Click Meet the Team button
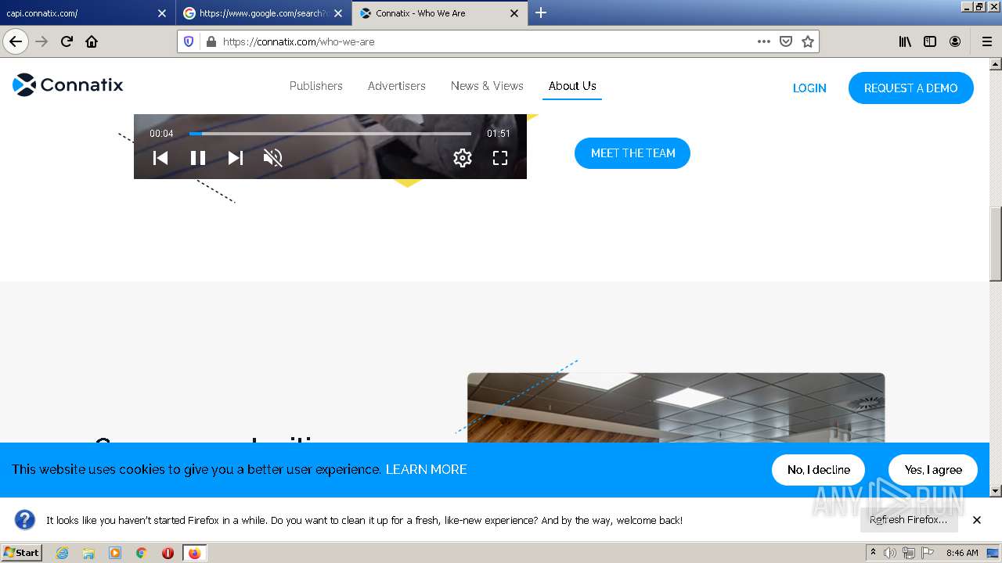Screen dimensions: 1002x563 click(633, 153)
